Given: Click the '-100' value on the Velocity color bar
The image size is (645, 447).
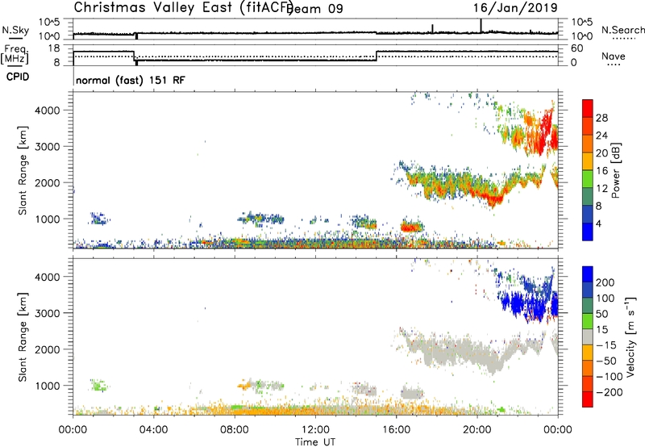Looking at the screenshot, I should 610,376.
